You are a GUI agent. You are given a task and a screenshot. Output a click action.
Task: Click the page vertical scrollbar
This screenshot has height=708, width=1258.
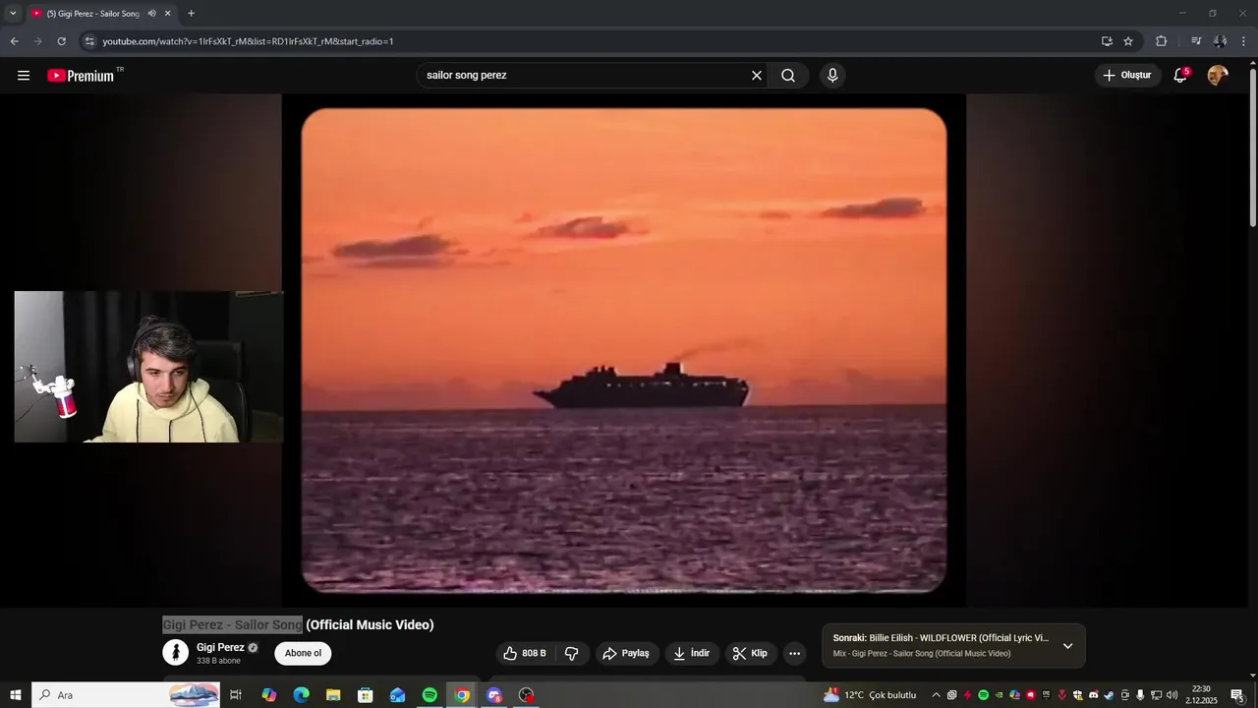tap(1252, 147)
